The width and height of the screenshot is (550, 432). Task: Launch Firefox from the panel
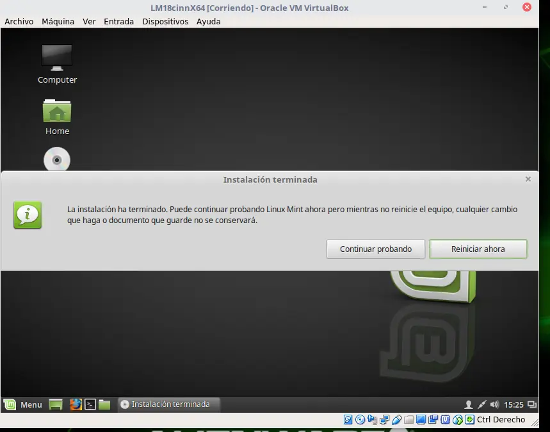pyautogui.click(x=76, y=404)
